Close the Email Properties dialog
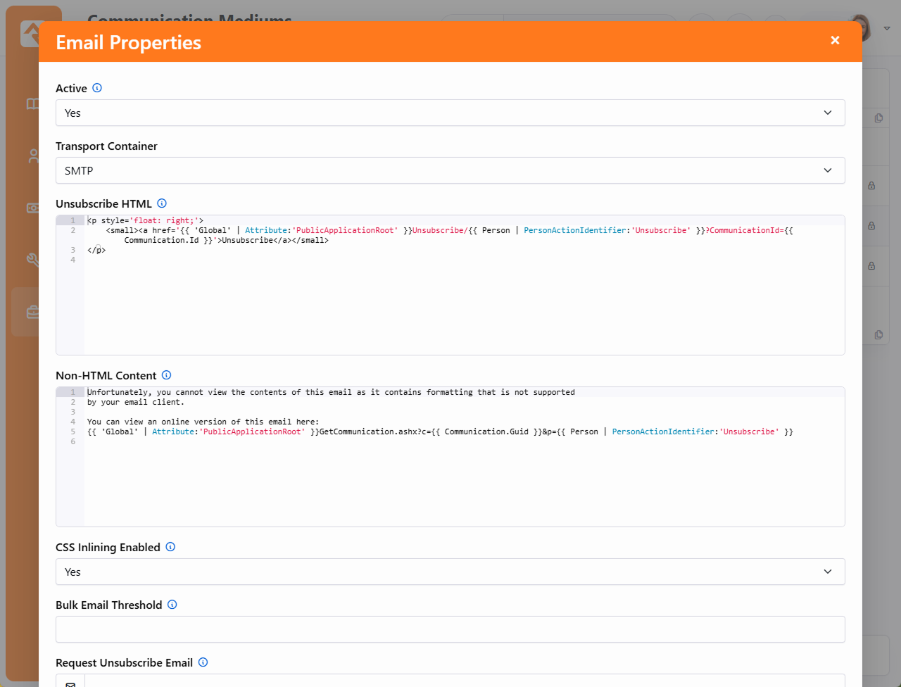 835,41
